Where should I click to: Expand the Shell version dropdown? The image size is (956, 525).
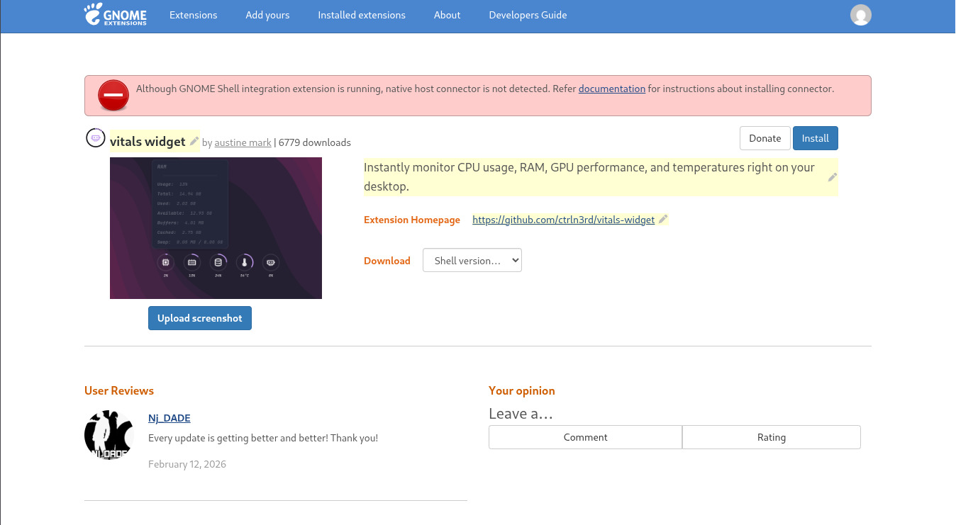tap(472, 260)
